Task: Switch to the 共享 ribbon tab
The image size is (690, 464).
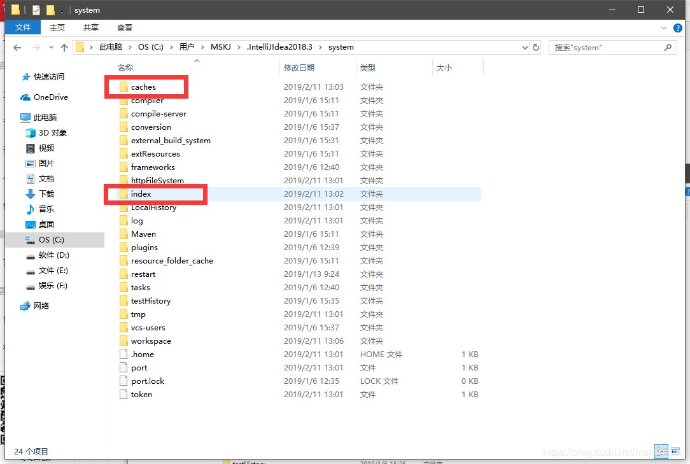Action: tap(91, 28)
